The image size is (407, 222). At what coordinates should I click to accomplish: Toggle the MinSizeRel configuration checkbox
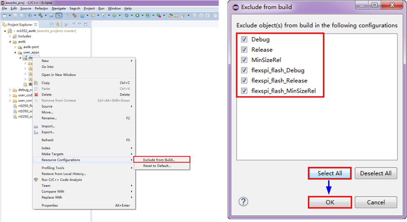point(244,60)
